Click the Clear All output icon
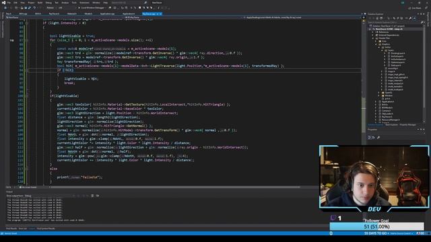The height and width of the screenshot is (242, 431). [x=92, y=196]
